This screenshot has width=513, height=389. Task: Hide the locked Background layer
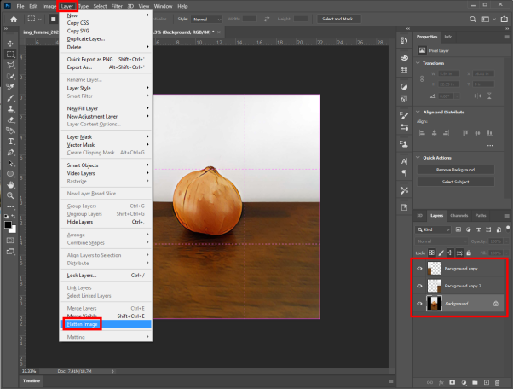[x=419, y=304]
